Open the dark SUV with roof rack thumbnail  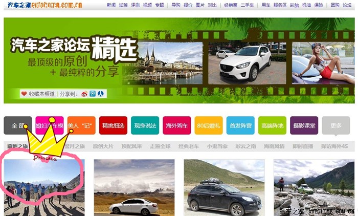point(224,187)
